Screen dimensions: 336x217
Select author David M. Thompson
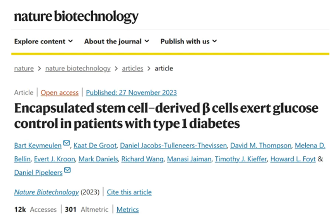coord(261,146)
